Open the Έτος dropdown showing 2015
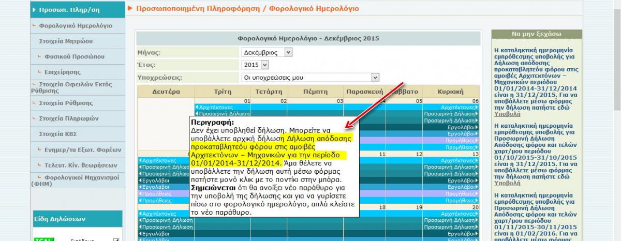The height and width of the screenshot is (241, 621). (256, 65)
